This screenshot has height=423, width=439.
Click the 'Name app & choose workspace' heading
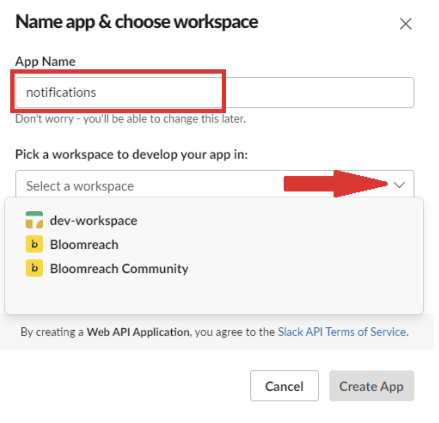click(x=137, y=22)
